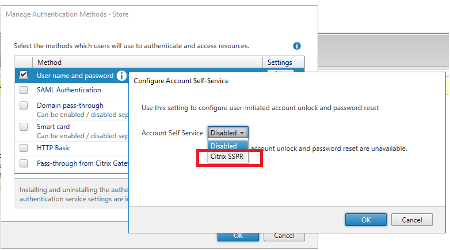Select the SAML Authentication row

(69, 90)
